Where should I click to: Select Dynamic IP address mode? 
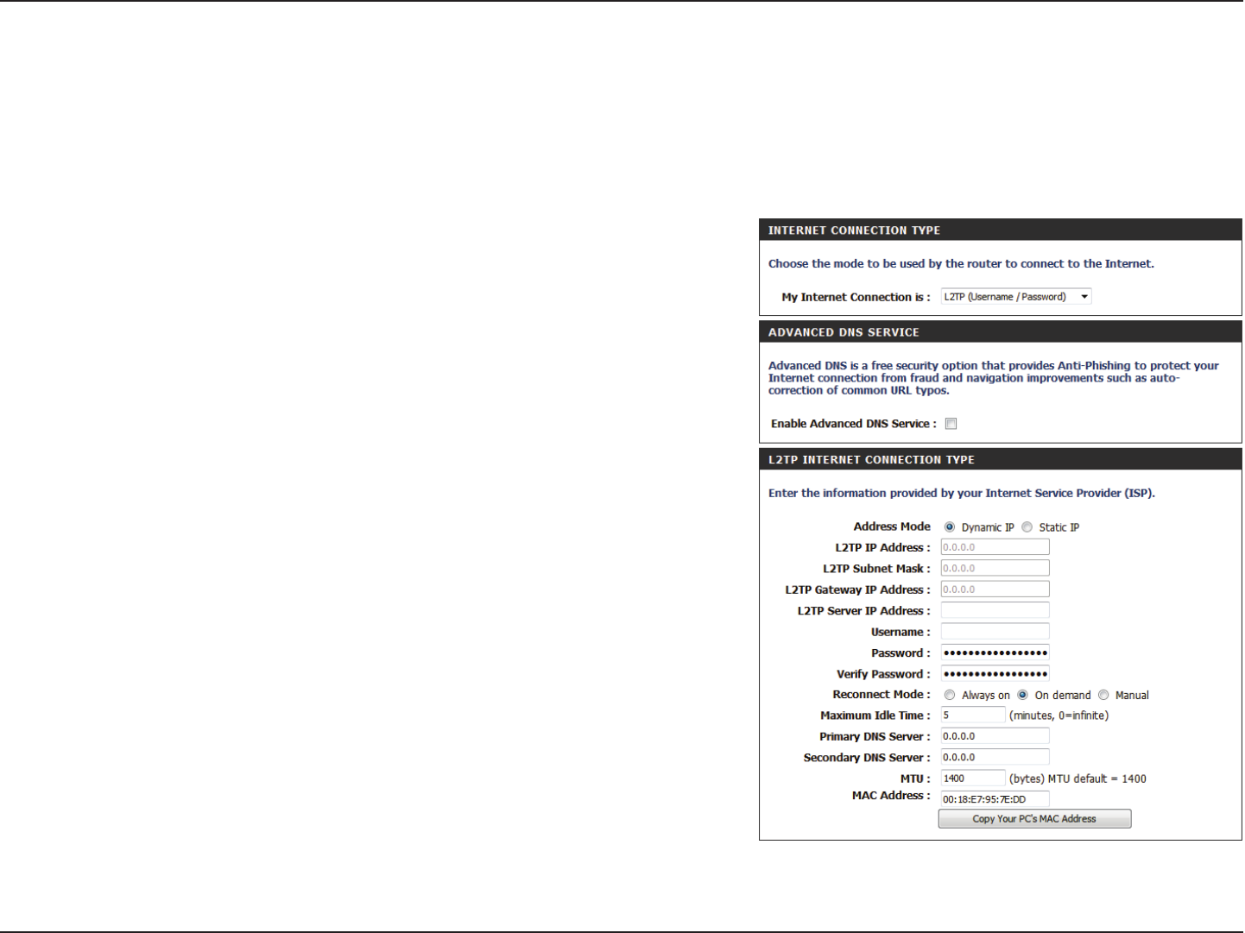click(950, 527)
